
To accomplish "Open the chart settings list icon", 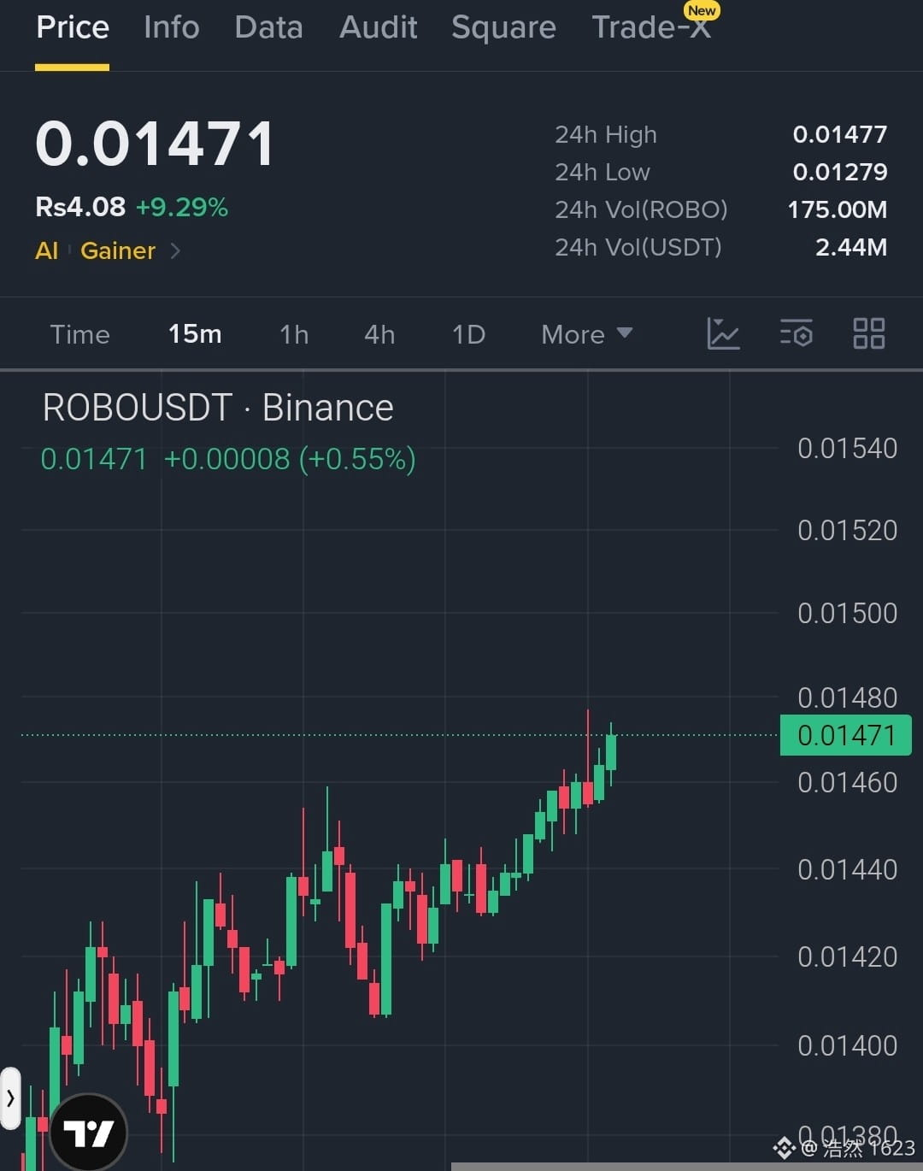I will point(796,333).
